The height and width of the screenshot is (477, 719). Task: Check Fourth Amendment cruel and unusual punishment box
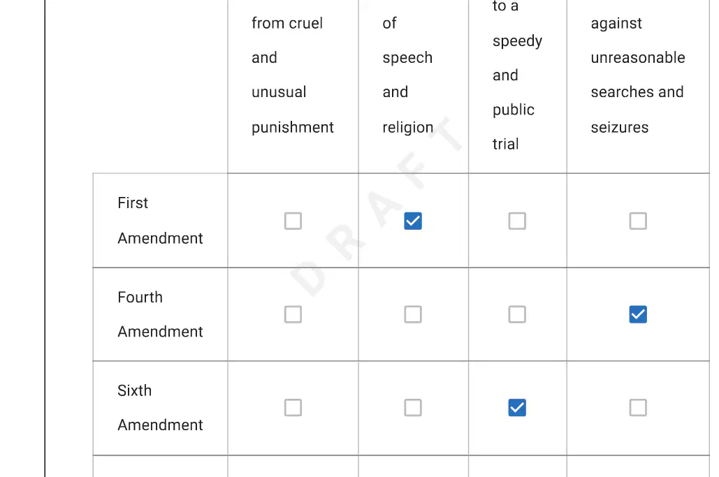293,314
